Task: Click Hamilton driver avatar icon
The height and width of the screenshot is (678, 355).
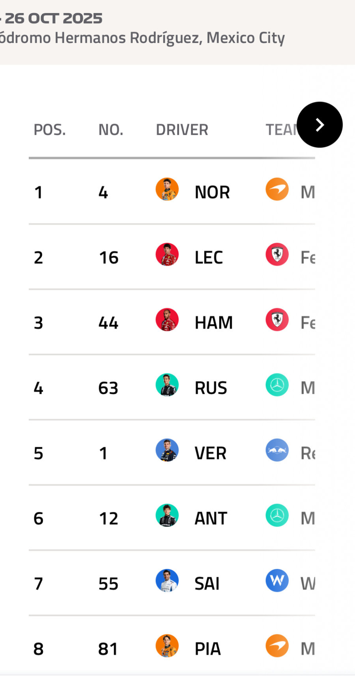Action: point(167,320)
